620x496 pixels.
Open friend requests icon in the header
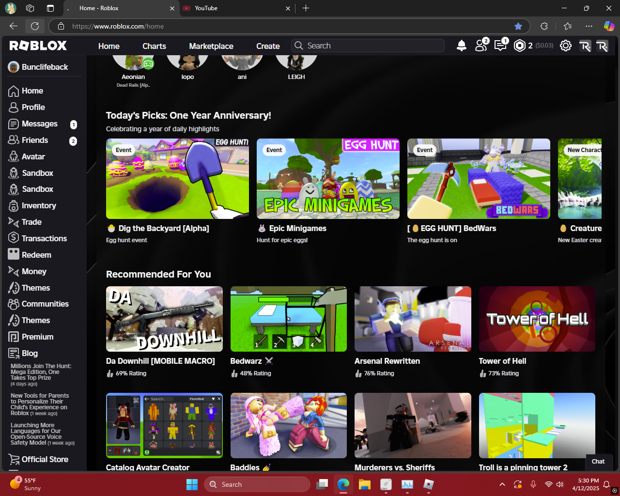click(x=481, y=45)
